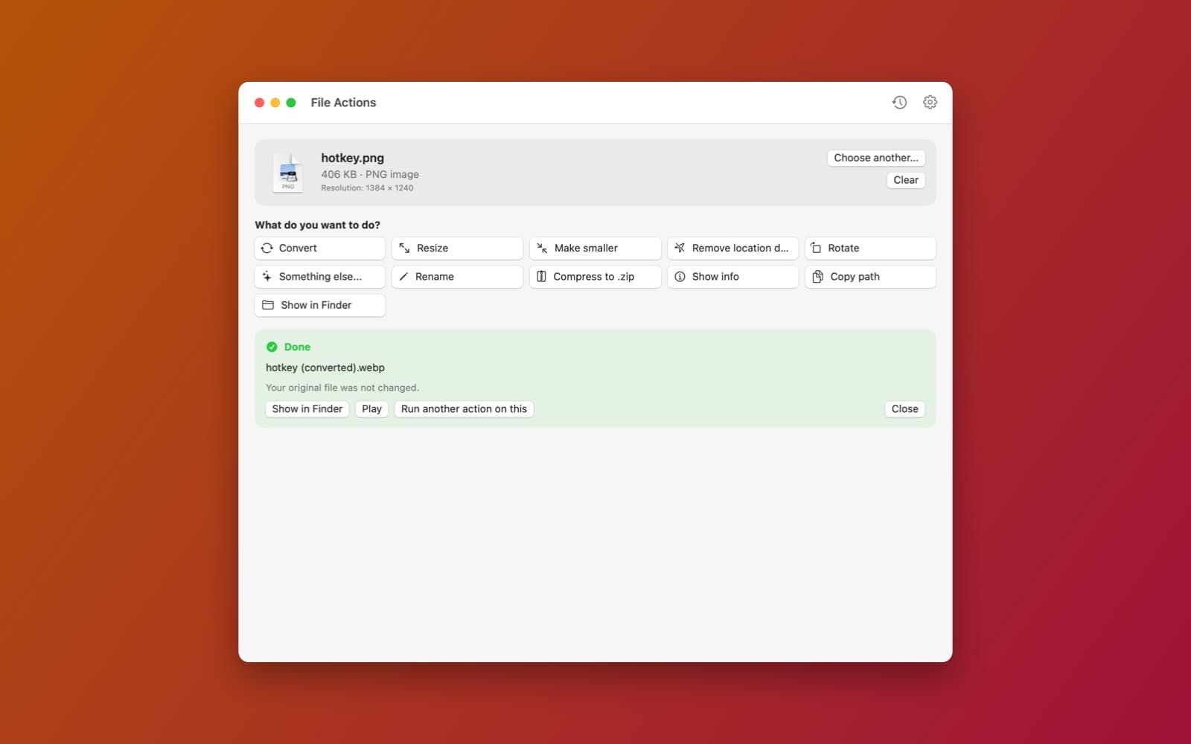
Task: Click Run another action on this
Action: (x=464, y=409)
